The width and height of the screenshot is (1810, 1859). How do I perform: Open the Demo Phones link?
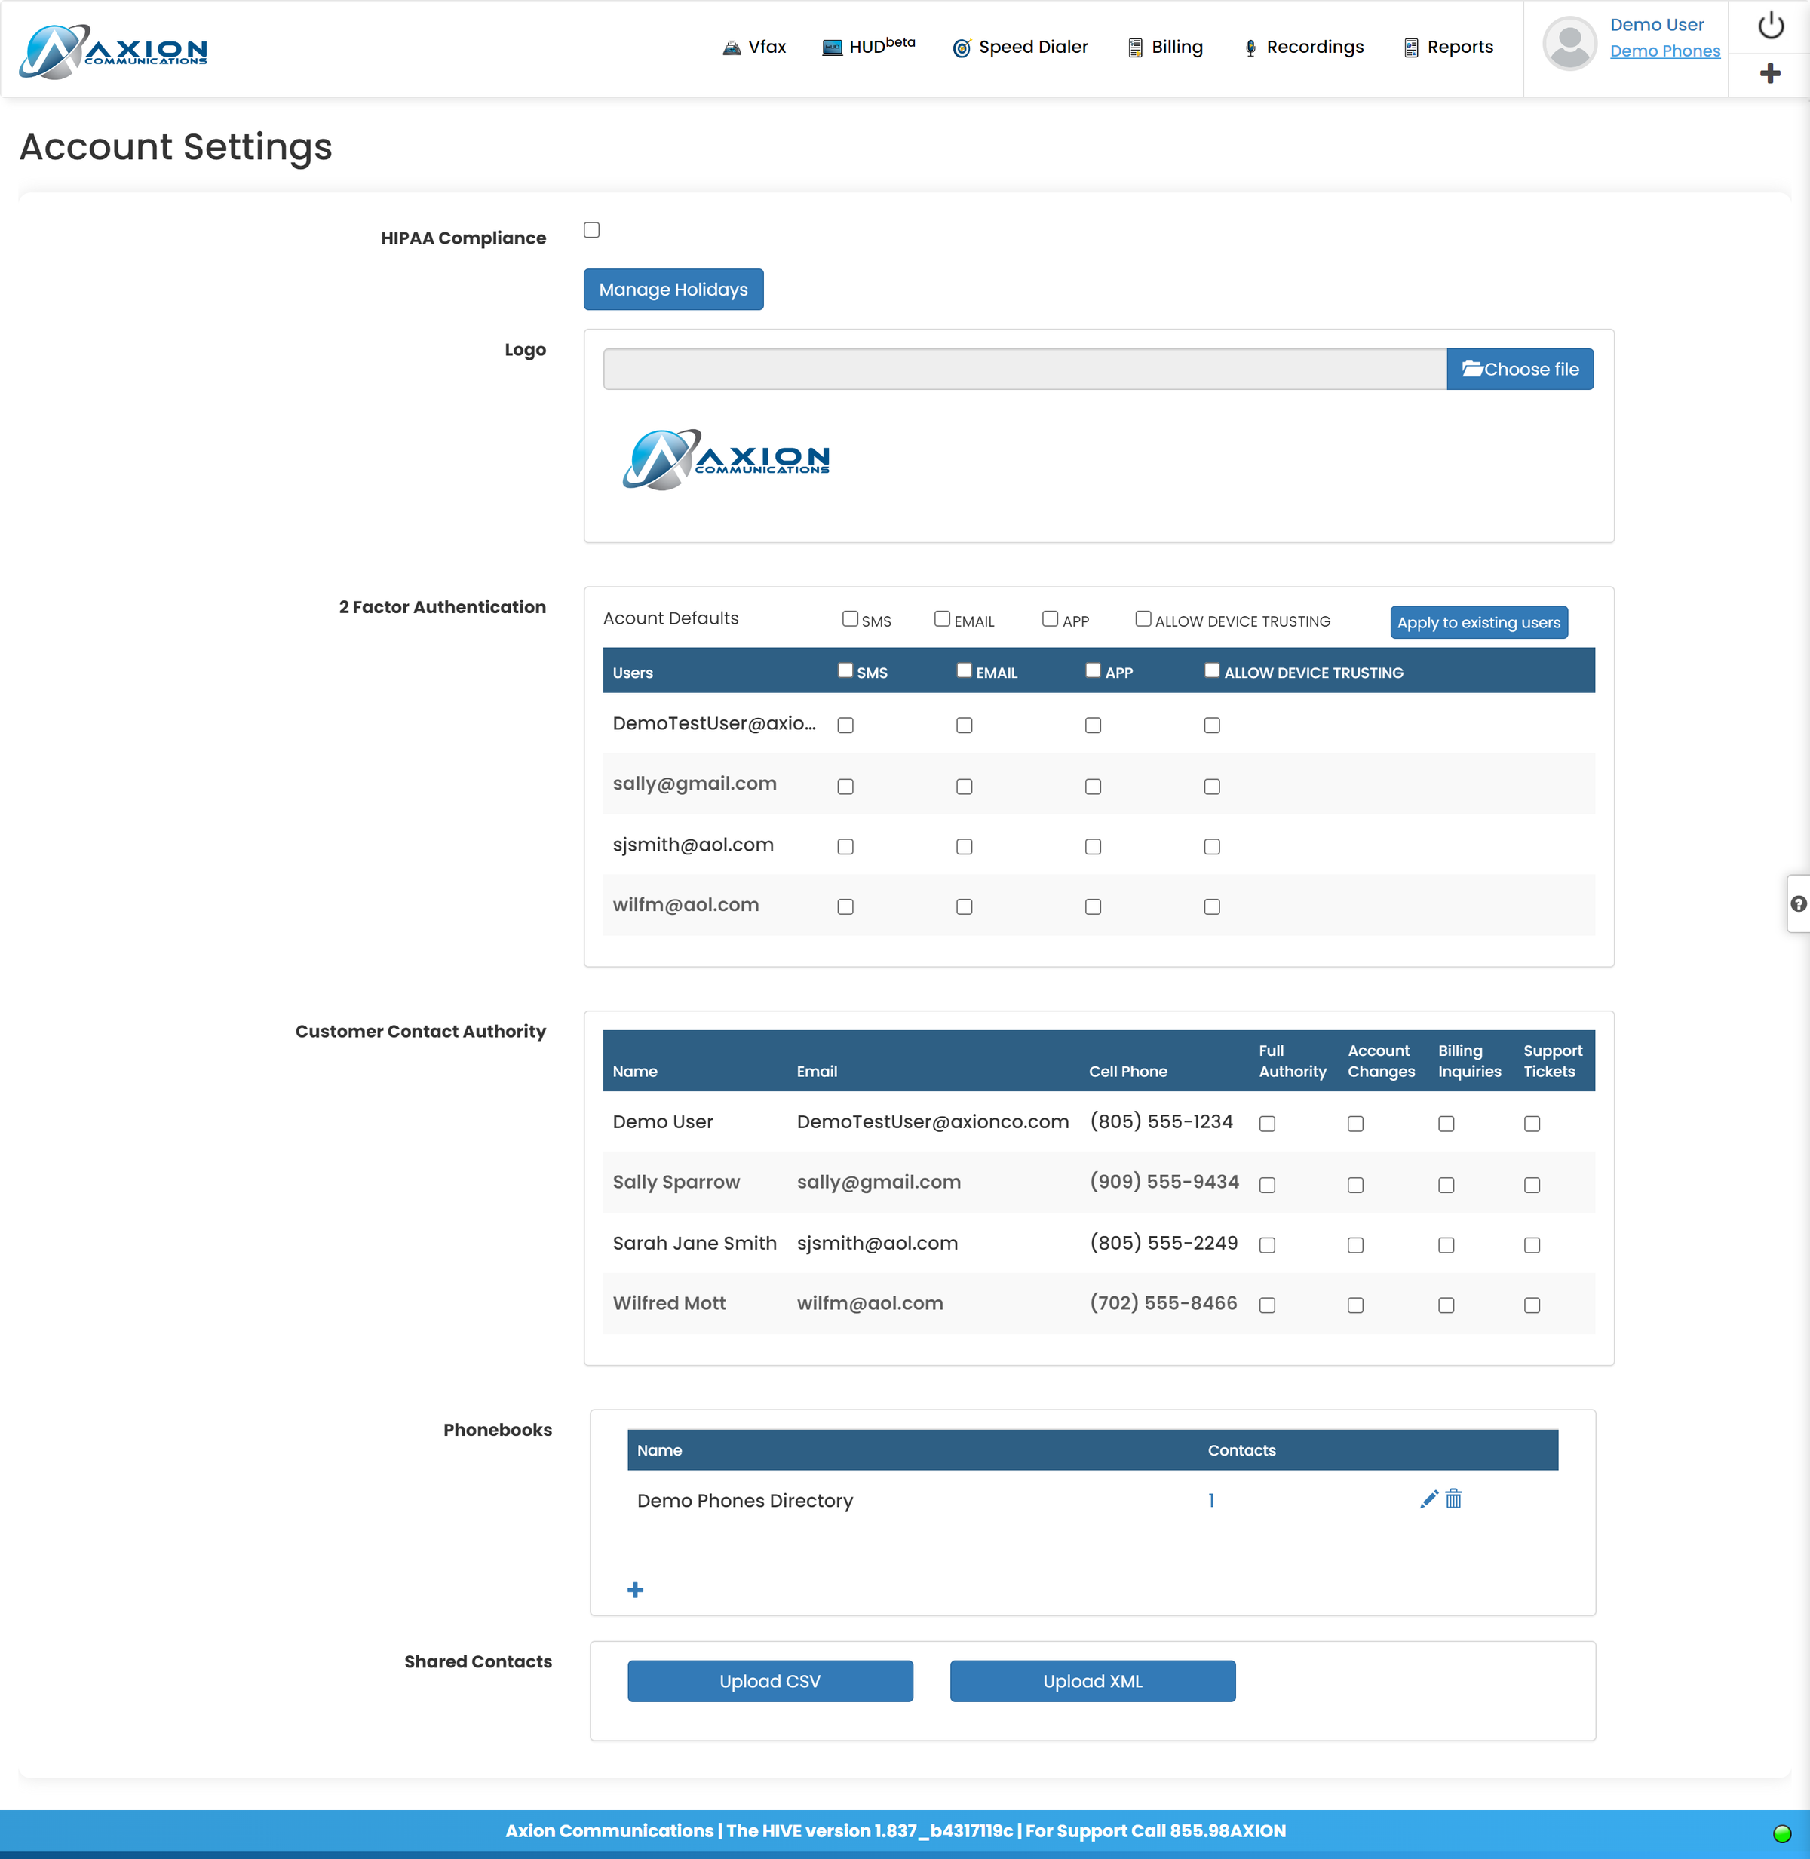[x=1664, y=51]
